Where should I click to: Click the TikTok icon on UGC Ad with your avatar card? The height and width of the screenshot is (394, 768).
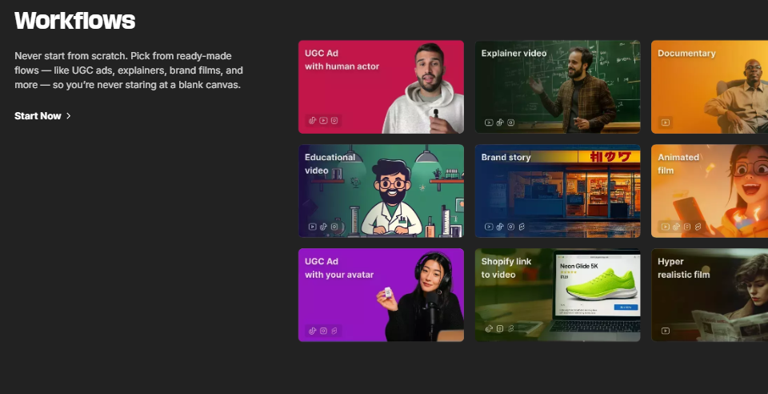point(313,330)
